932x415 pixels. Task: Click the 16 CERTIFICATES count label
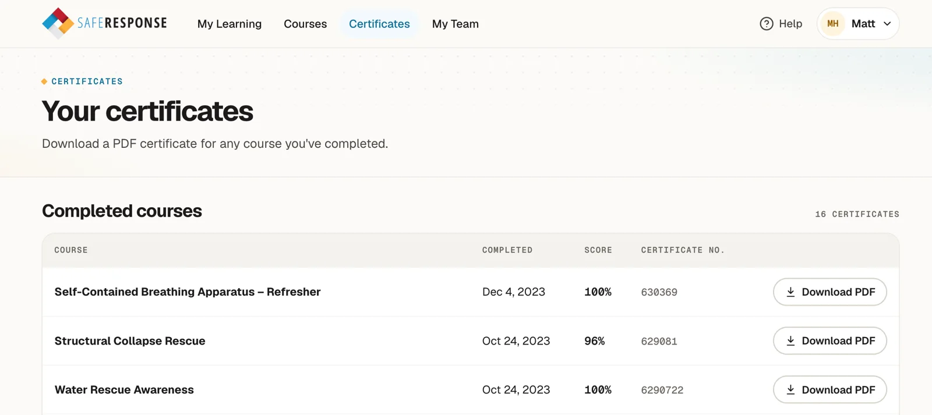(x=857, y=214)
